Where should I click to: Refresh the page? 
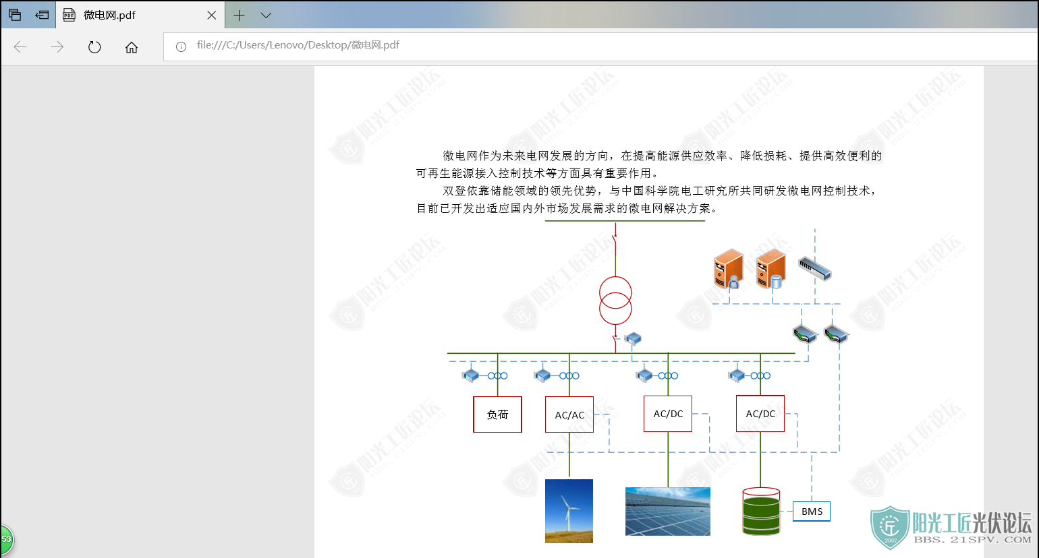(94, 46)
